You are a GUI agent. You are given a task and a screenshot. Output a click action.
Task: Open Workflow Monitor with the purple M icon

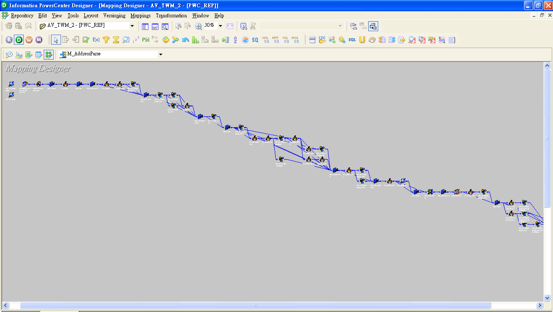point(39,40)
